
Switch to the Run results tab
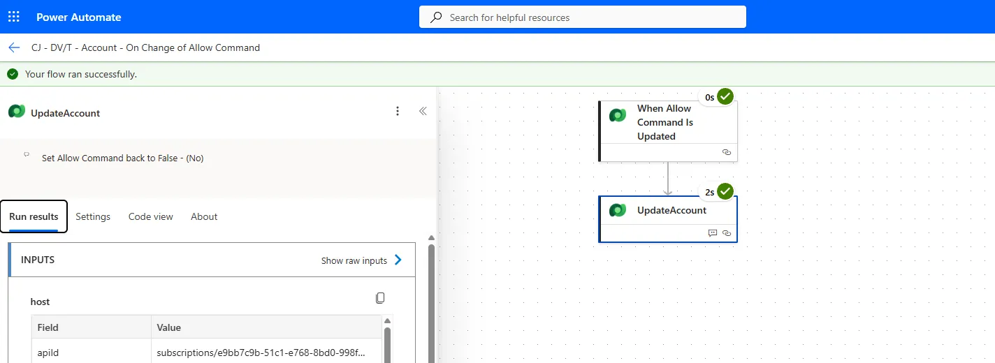[34, 216]
